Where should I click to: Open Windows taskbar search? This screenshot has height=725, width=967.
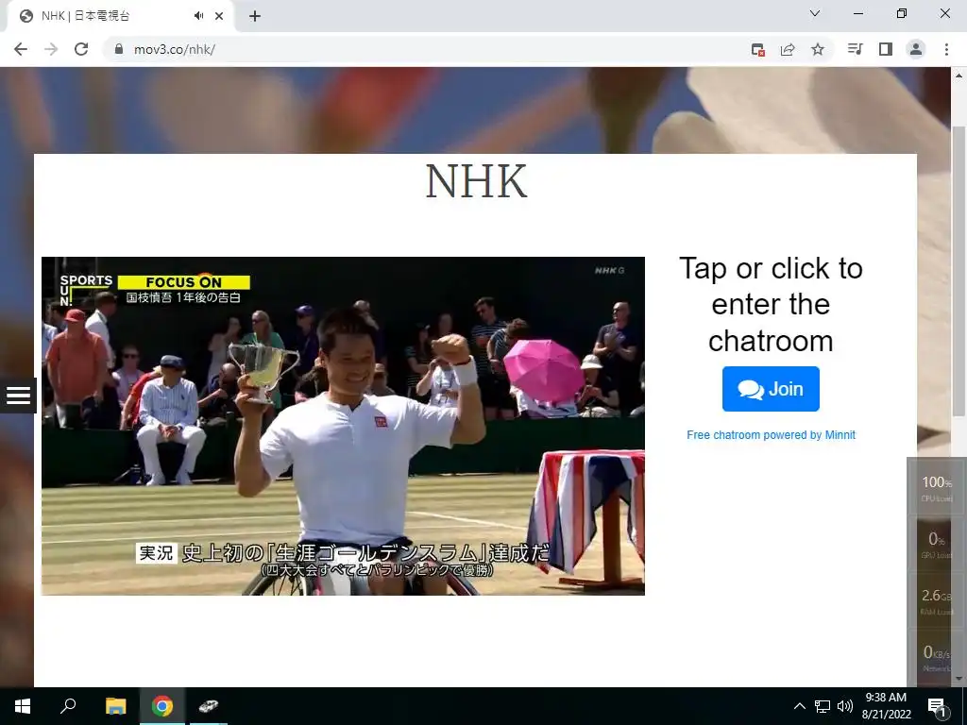click(x=68, y=706)
